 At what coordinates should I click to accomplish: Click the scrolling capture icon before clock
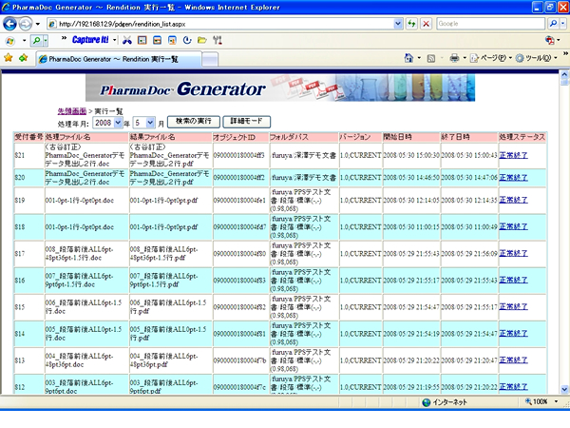(x=172, y=40)
